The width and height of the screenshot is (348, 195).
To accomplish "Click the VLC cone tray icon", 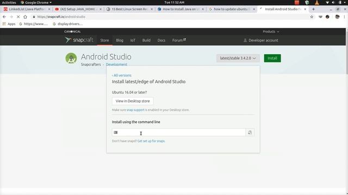I will pos(317,2).
